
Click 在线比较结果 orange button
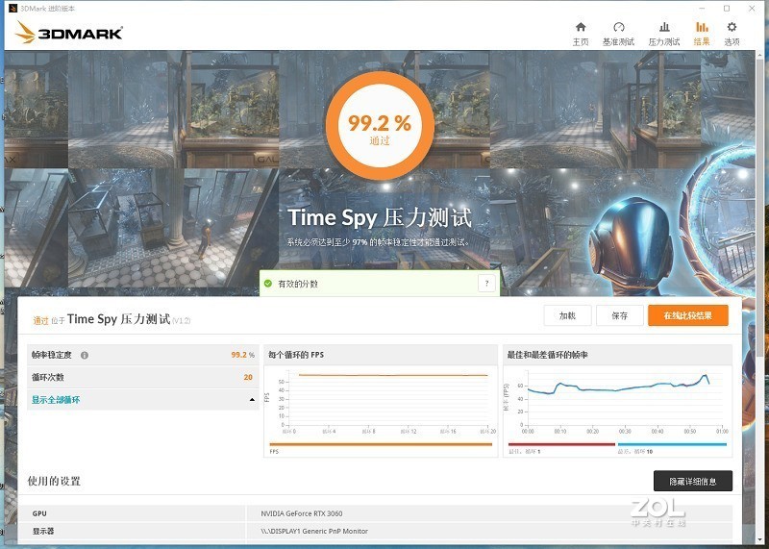coord(687,315)
